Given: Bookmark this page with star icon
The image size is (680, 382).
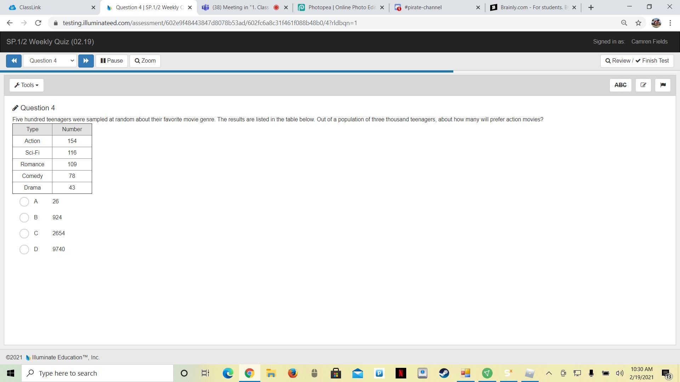Looking at the screenshot, I should click(x=638, y=23).
